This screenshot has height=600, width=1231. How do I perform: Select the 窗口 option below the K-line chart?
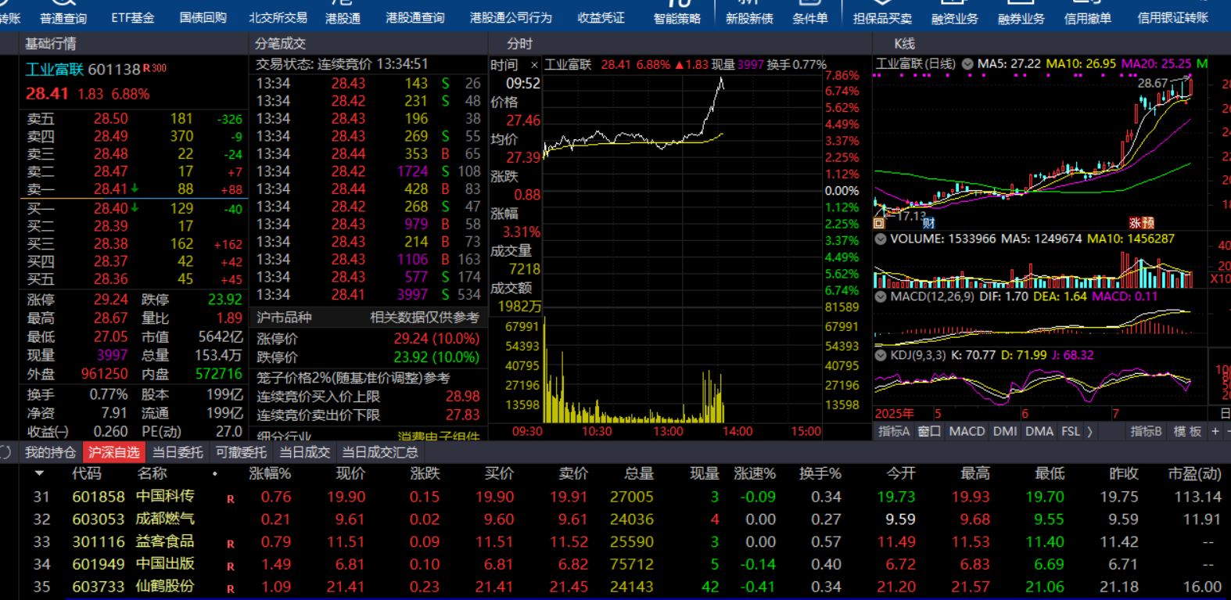click(x=929, y=431)
